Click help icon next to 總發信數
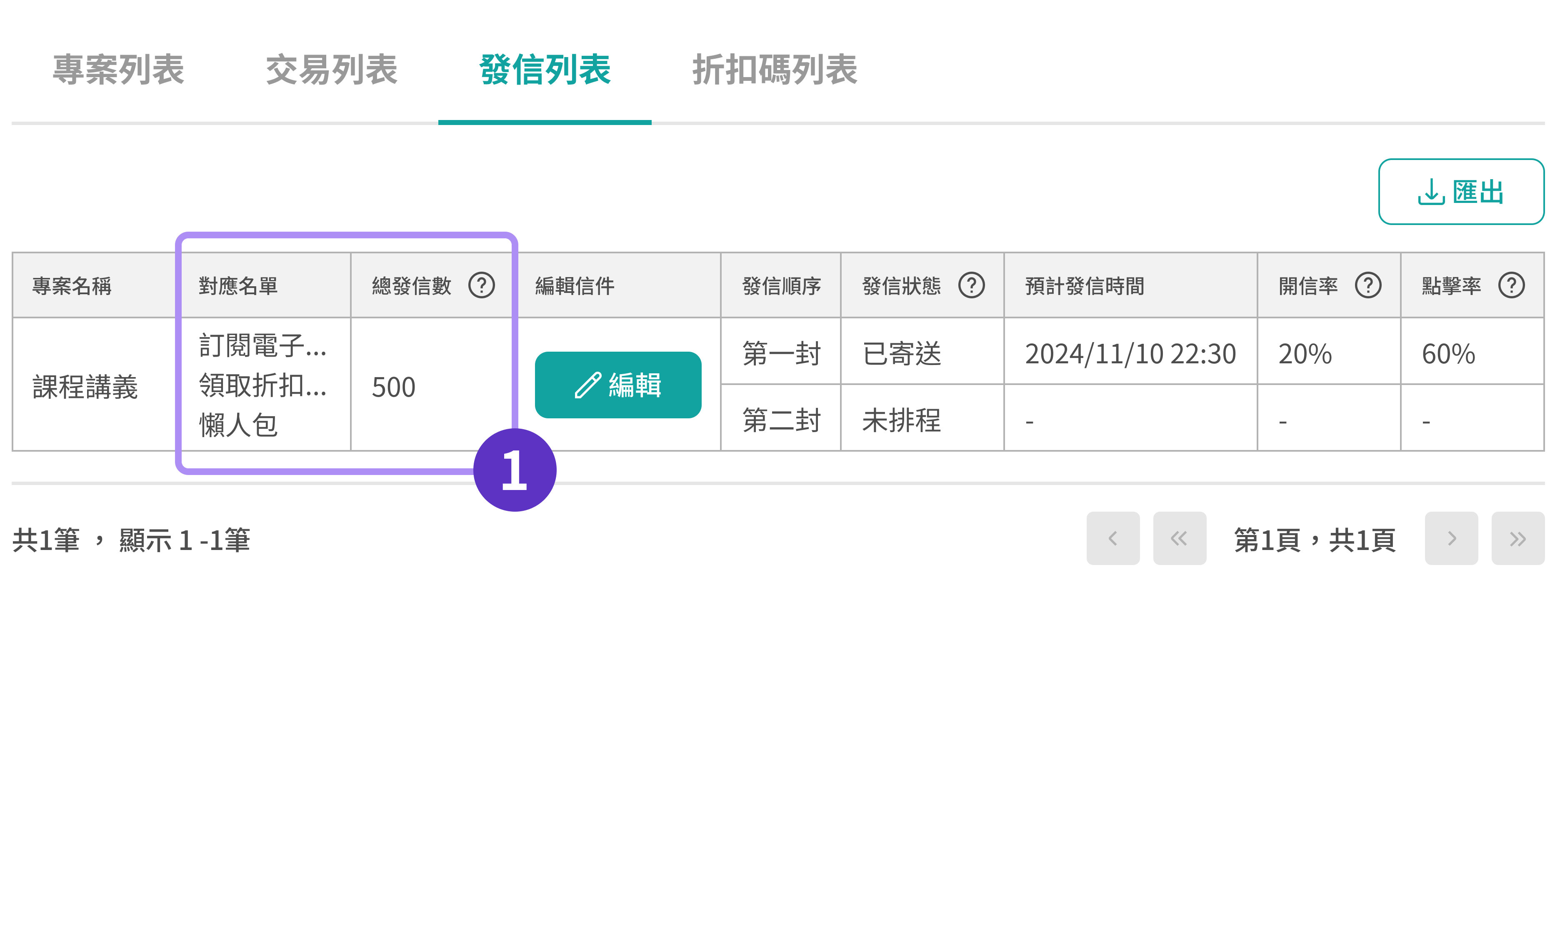This screenshot has width=1555, height=940. [481, 285]
